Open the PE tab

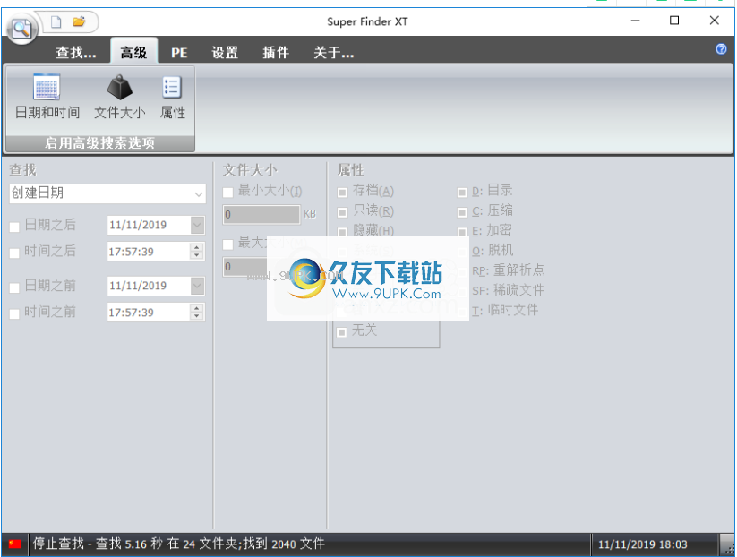tap(179, 52)
